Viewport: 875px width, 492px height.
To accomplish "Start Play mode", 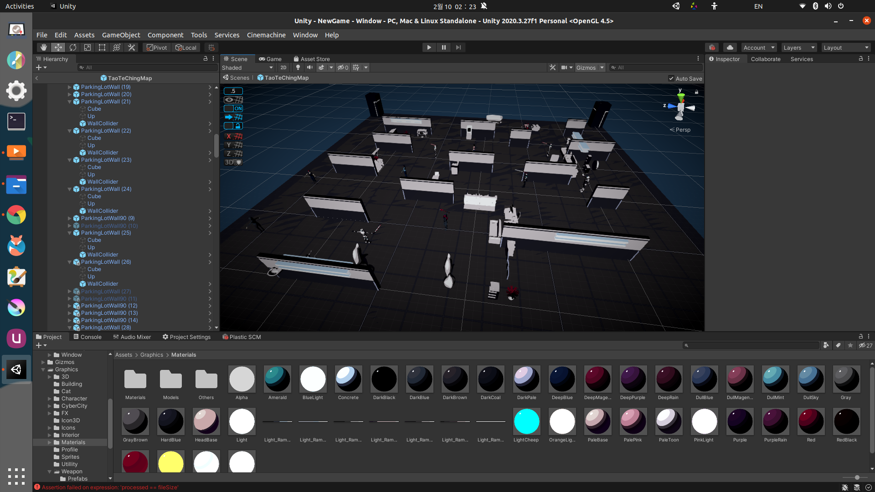I will coord(429,47).
